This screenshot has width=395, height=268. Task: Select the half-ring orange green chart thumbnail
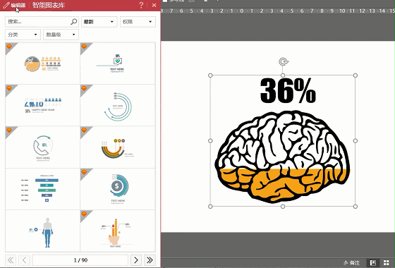coord(118,147)
